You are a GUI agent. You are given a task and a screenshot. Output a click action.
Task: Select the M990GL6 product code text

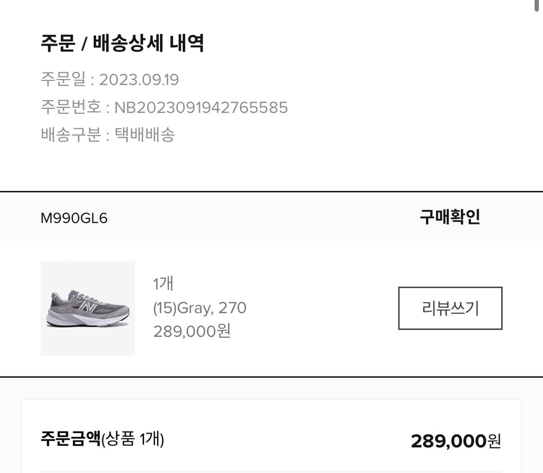(74, 218)
